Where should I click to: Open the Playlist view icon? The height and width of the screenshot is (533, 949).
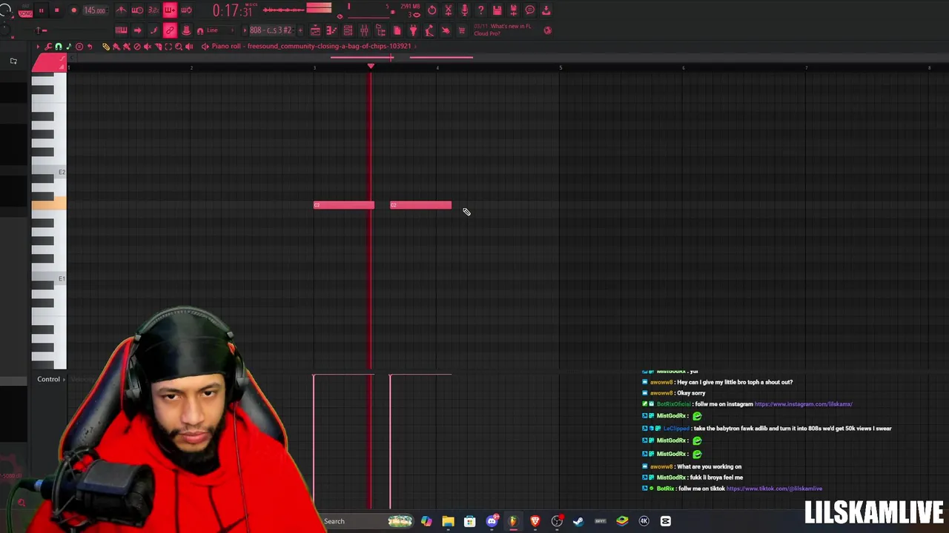pyautogui.click(x=315, y=30)
